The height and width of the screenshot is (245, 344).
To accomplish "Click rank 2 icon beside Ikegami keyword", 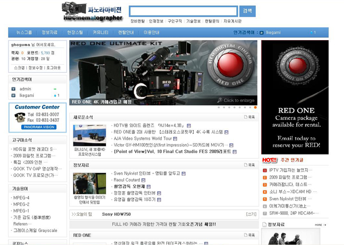I will point(13,96).
